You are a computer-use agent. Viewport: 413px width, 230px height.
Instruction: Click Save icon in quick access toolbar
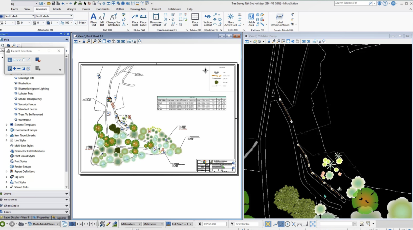(53, 3)
